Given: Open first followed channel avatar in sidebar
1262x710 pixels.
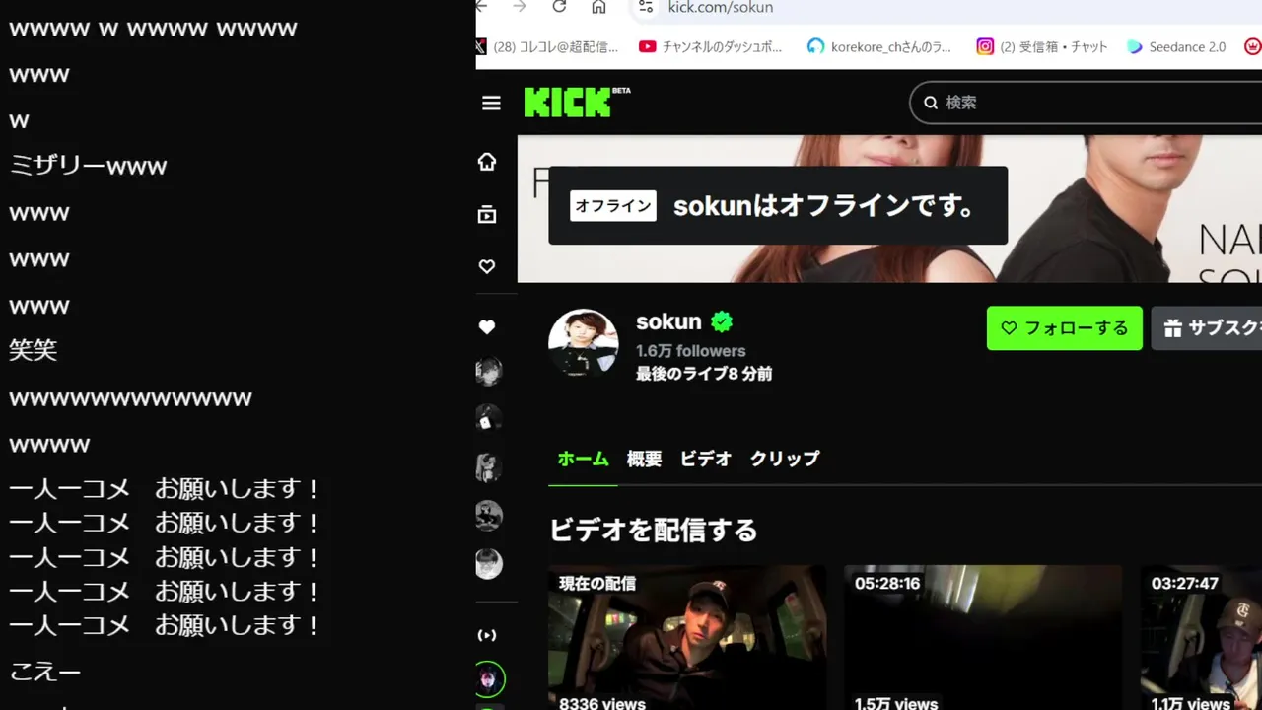Looking at the screenshot, I should click(489, 372).
